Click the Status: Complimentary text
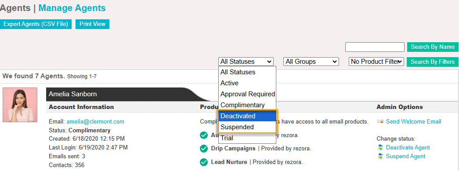This screenshot has height=171, width=459. pos(80,130)
